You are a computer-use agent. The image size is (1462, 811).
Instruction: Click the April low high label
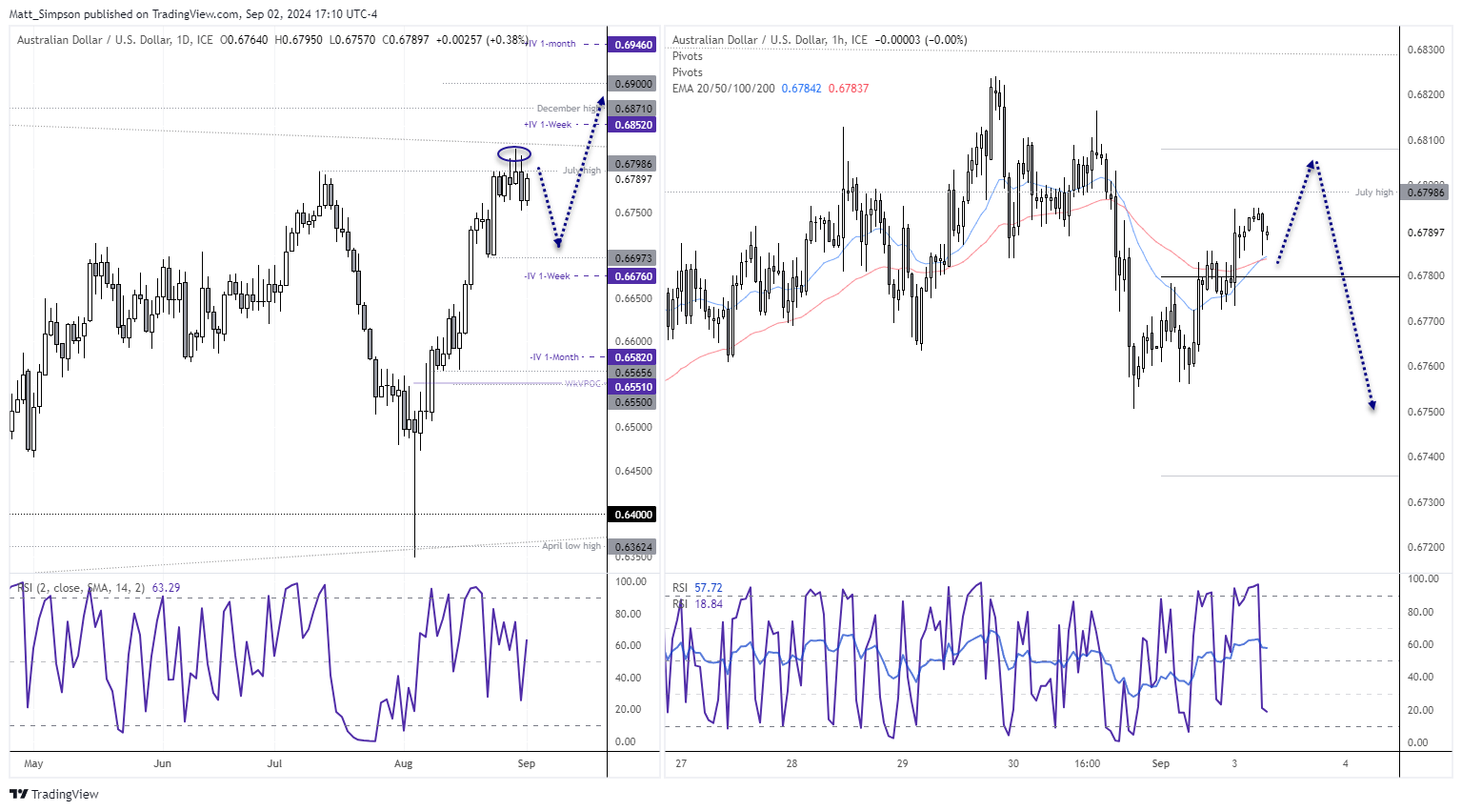pos(571,546)
